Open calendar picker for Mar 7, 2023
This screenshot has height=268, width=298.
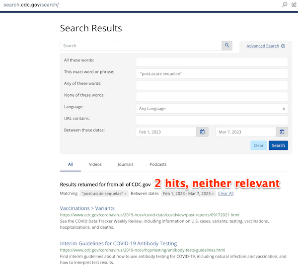point(282,132)
